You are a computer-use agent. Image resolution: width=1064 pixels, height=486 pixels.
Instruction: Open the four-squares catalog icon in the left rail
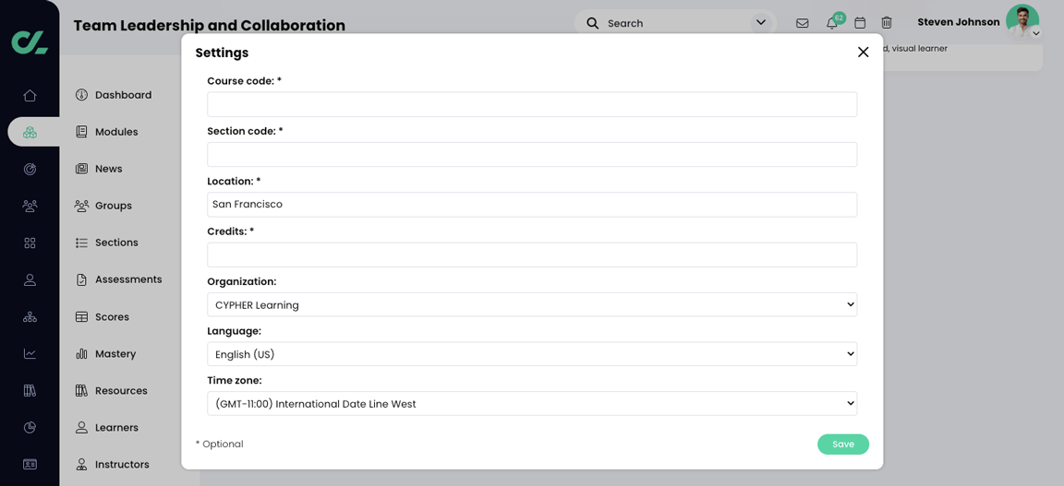[30, 243]
